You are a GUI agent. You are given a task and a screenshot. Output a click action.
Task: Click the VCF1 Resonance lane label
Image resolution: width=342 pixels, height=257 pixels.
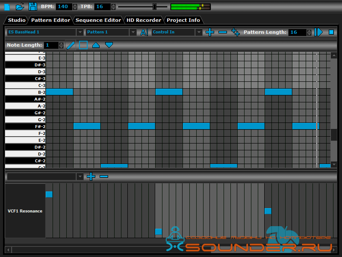(25, 211)
